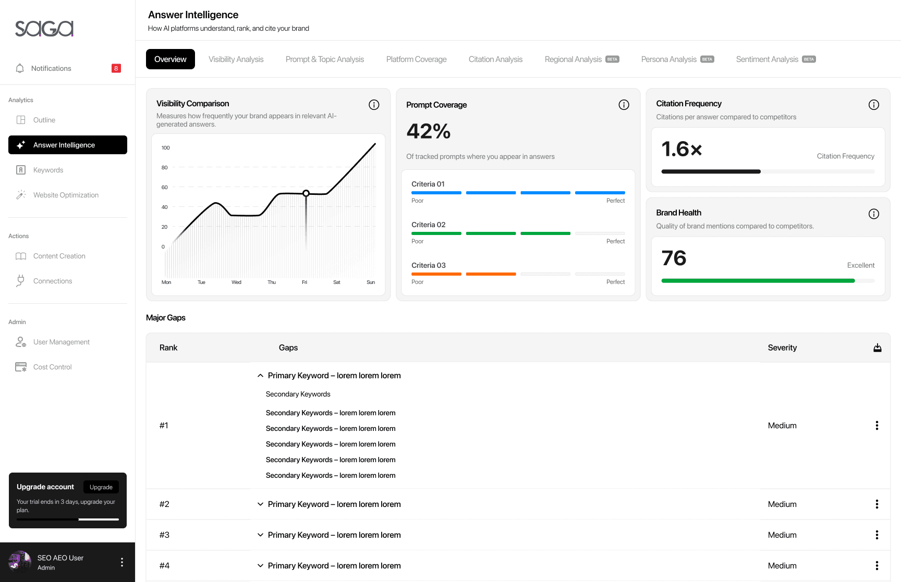
Task: Click the User Management person icon
Action: (21, 342)
